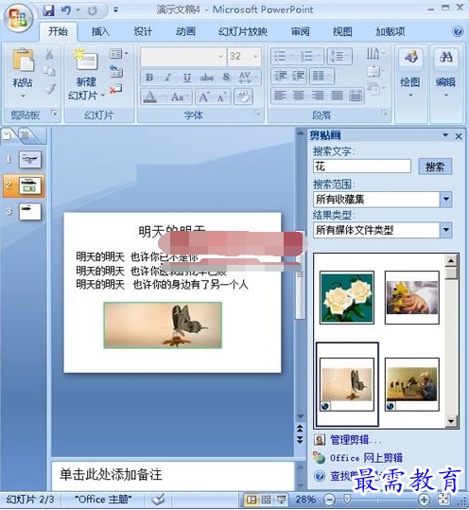Screen dimensions: 469x510
Task: Underline the selected text
Action: pyautogui.click(x=187, y=78)
